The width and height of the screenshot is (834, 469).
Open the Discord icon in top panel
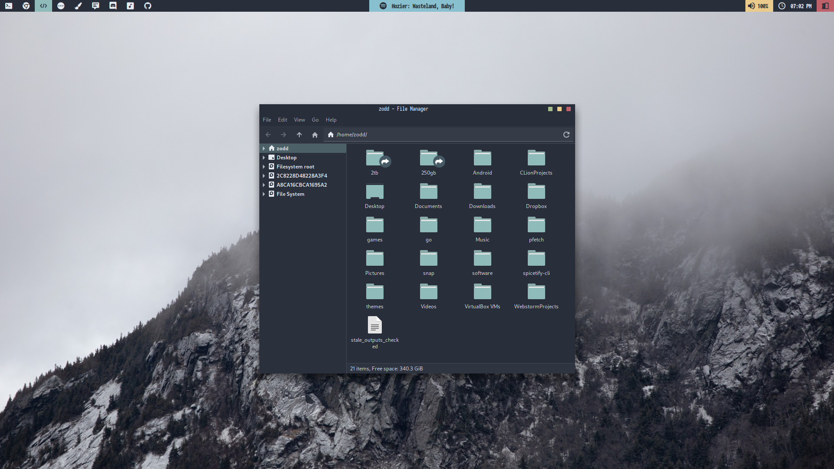tap(113, 6)
